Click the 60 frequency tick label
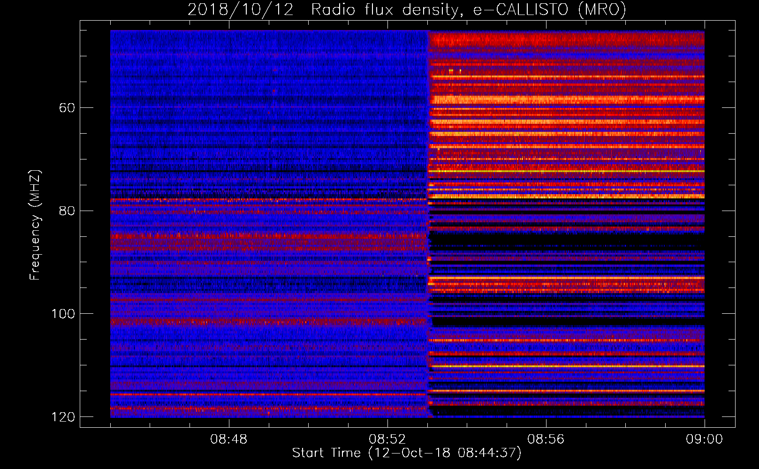 67,108
